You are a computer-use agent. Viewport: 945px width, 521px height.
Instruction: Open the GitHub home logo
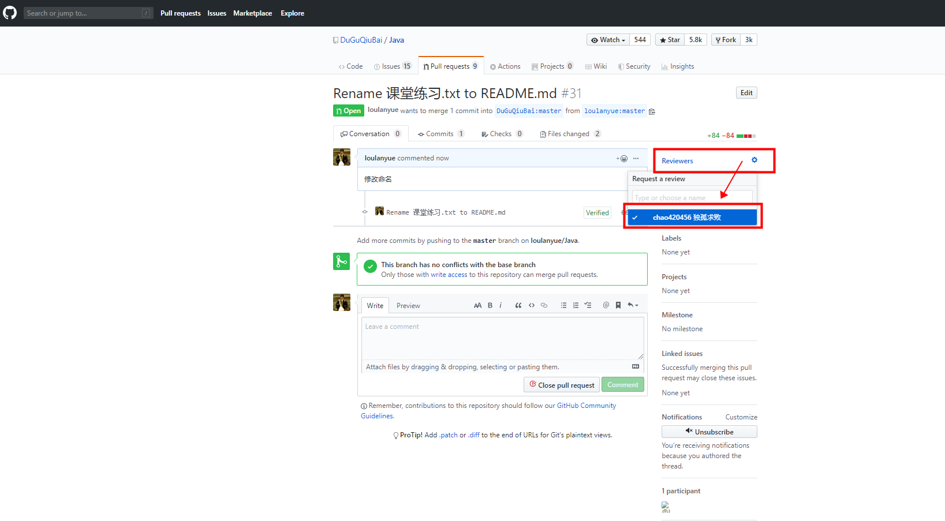tap(10, 13)
